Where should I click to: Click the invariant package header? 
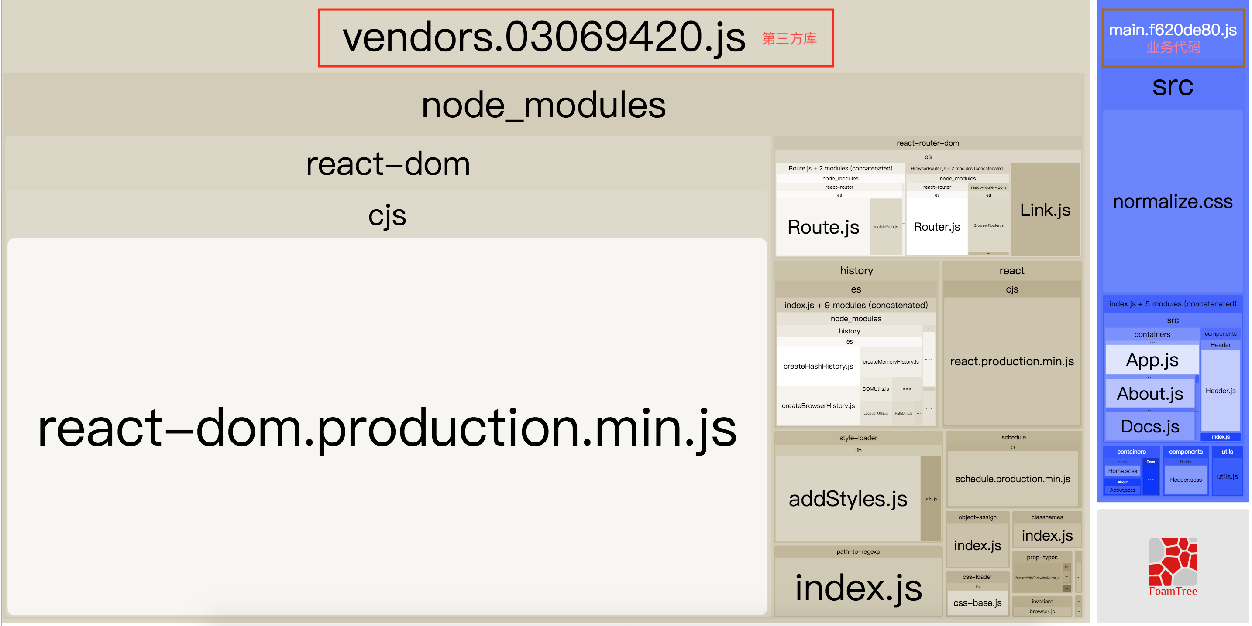coord(1042,602)
